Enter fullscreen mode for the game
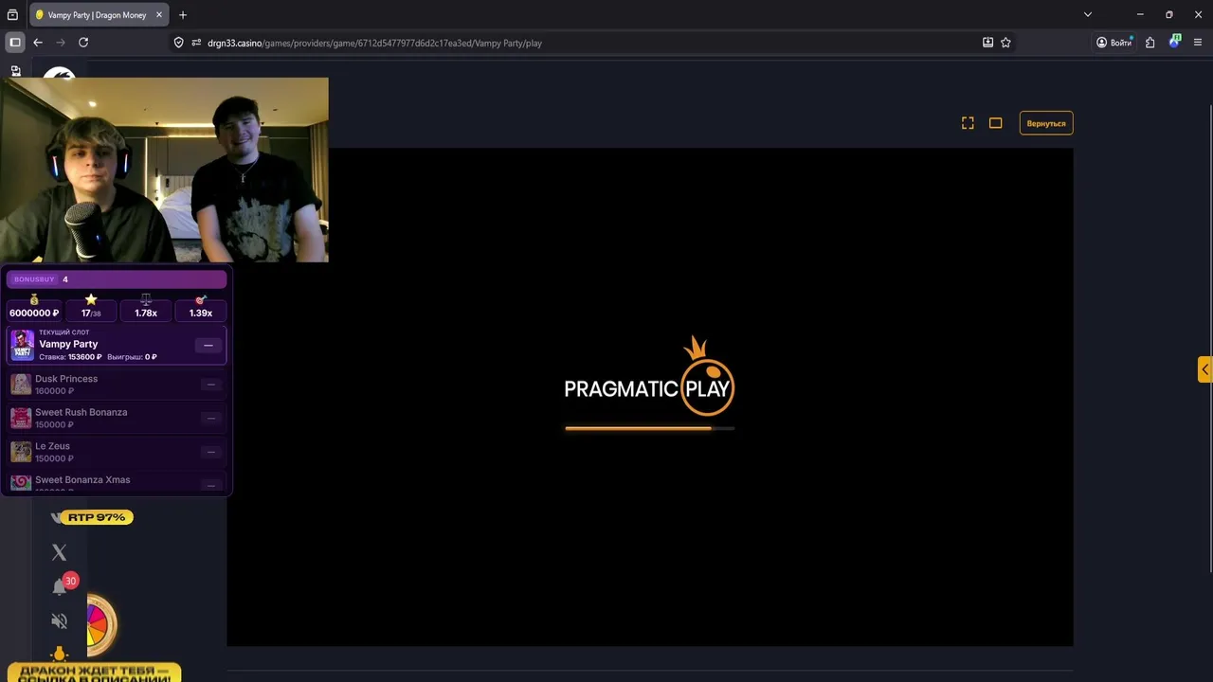 pyautogui.click(x=968, y=123)
